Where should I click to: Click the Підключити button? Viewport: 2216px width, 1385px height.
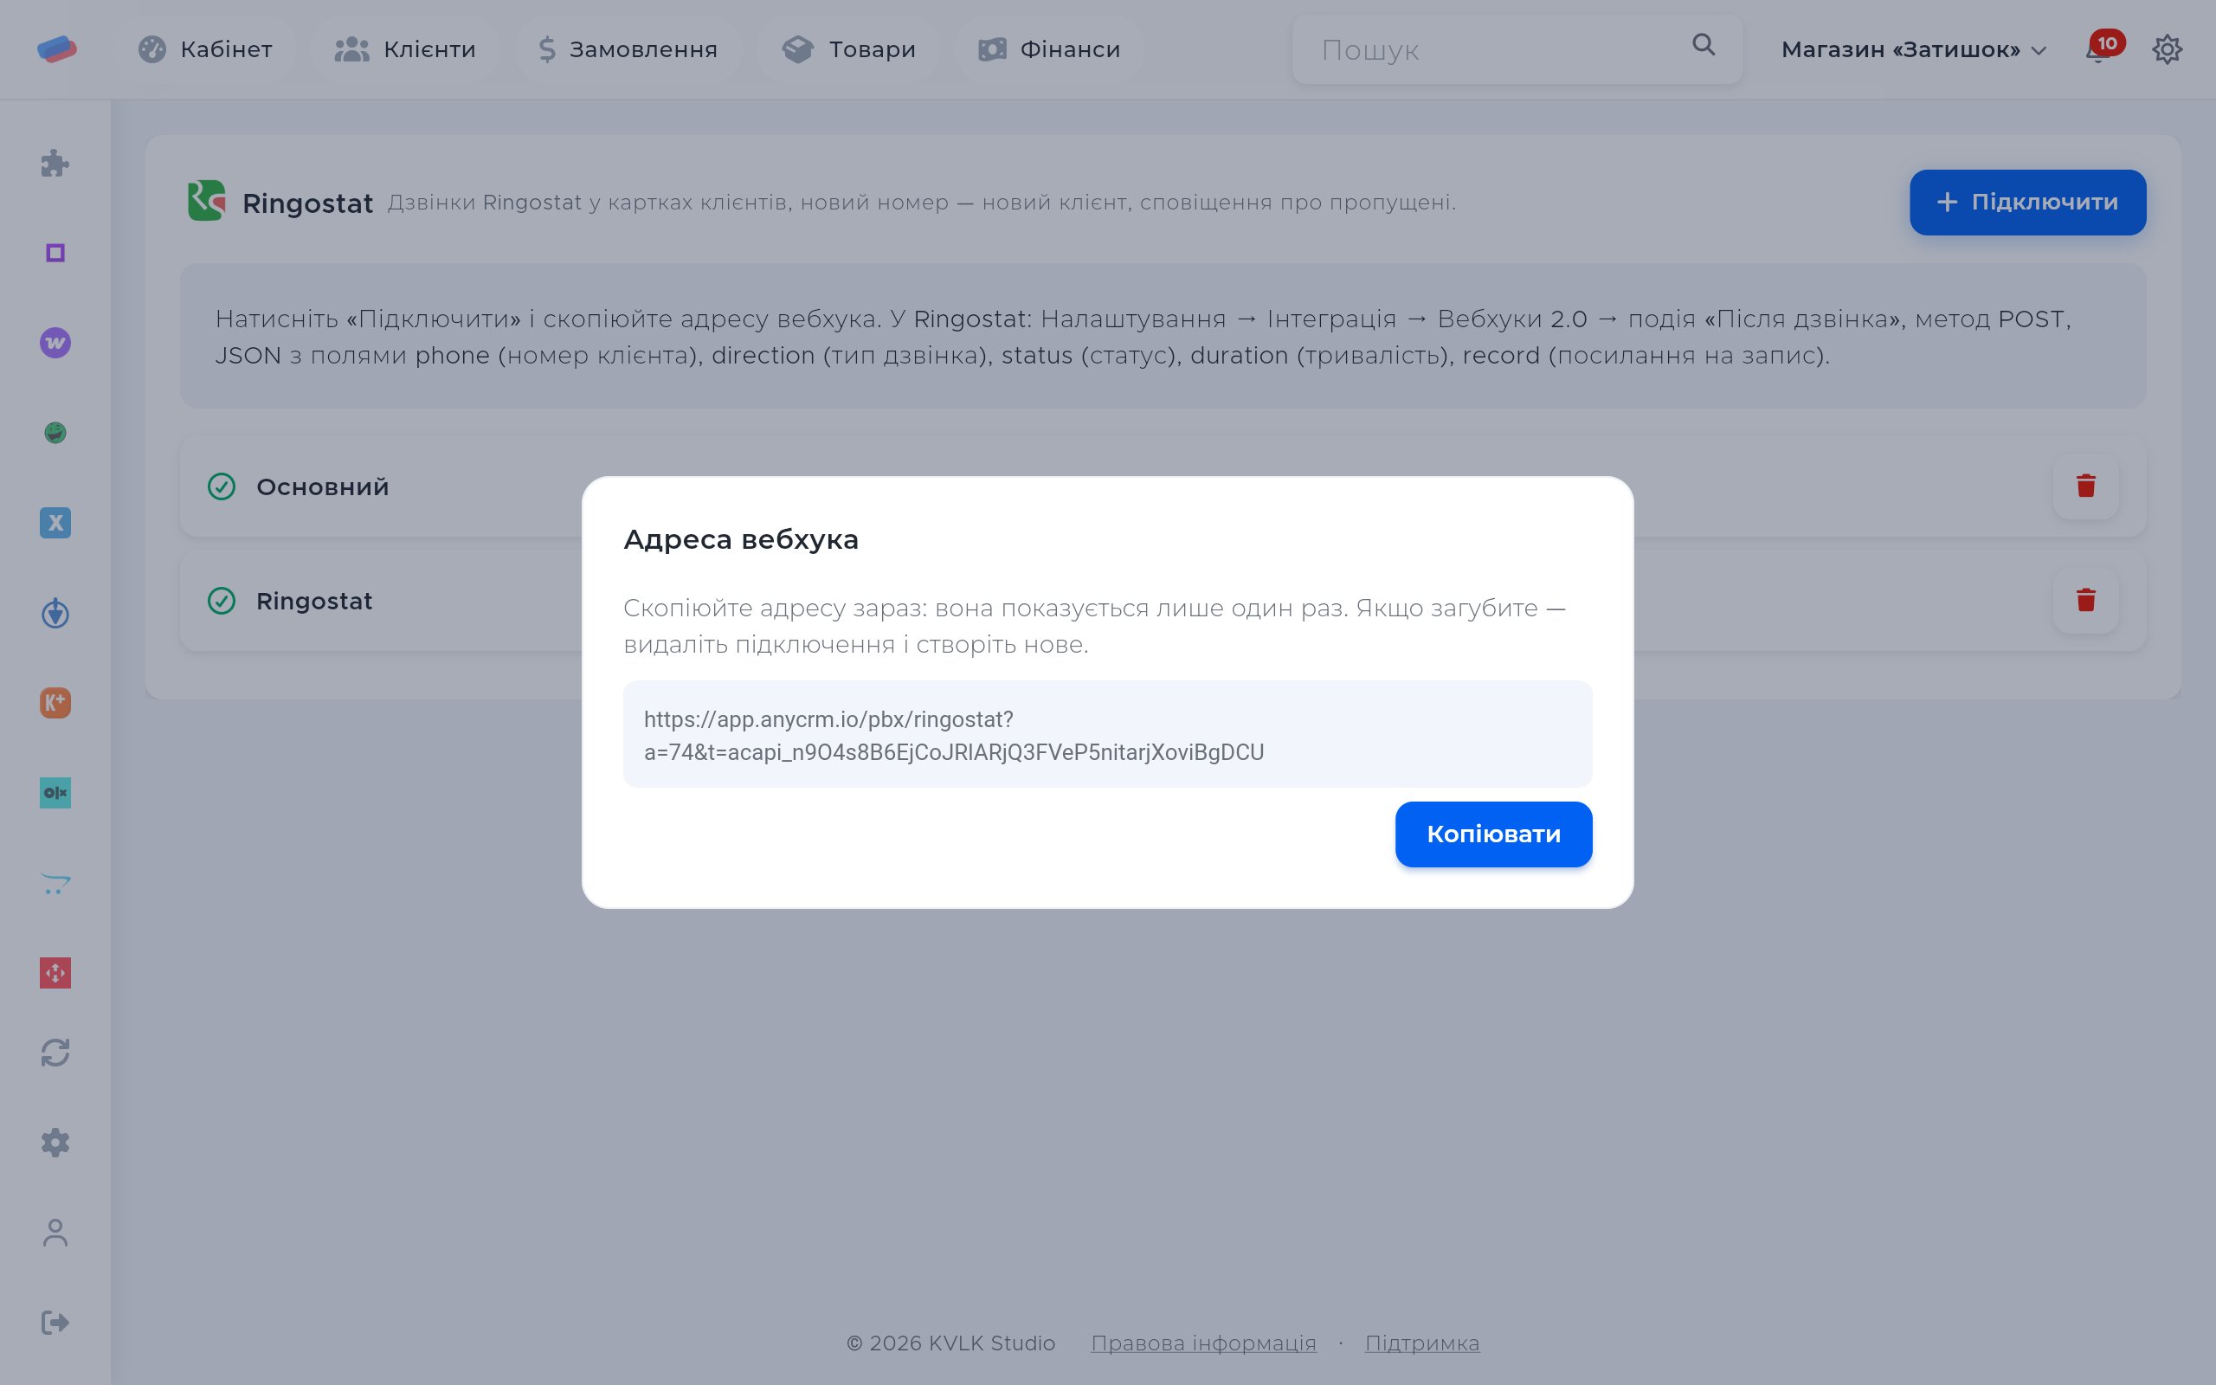(x=2027, y=203)
